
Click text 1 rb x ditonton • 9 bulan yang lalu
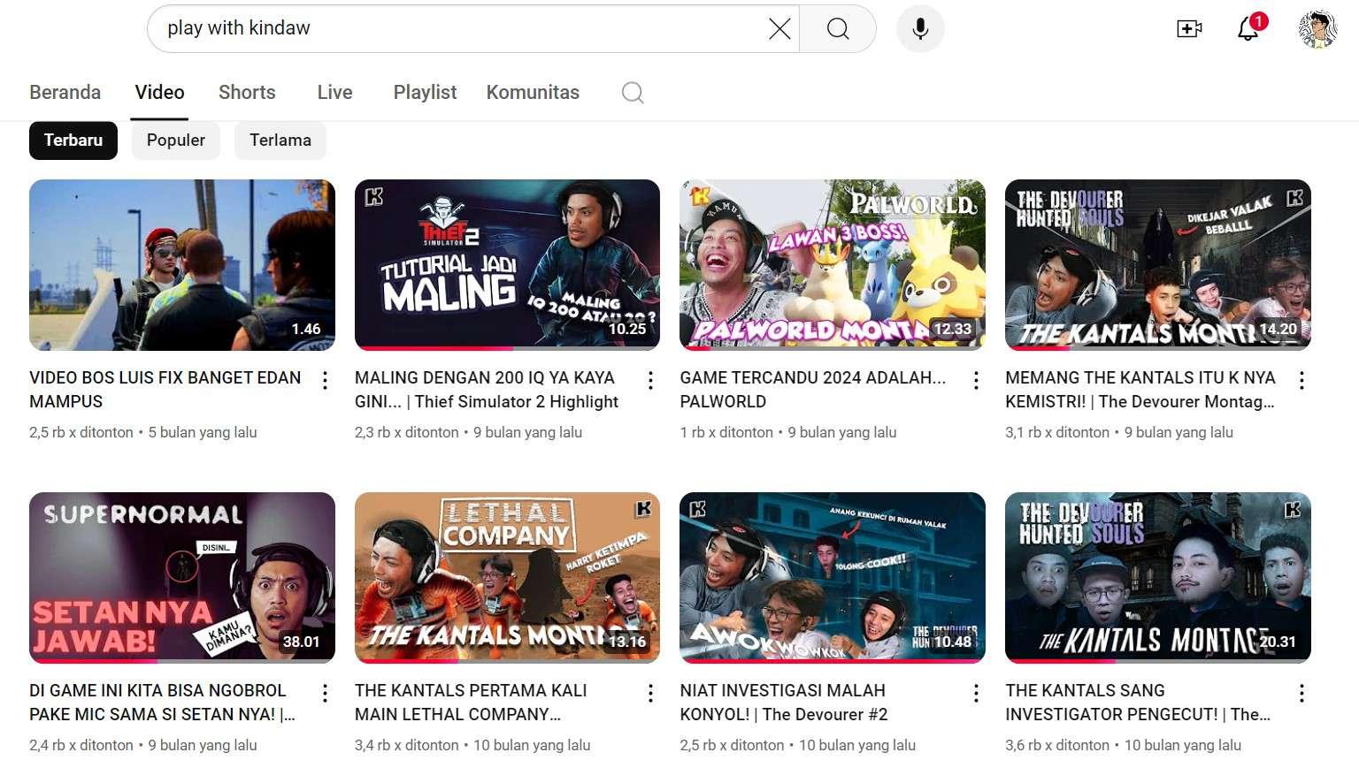[788, 432]
